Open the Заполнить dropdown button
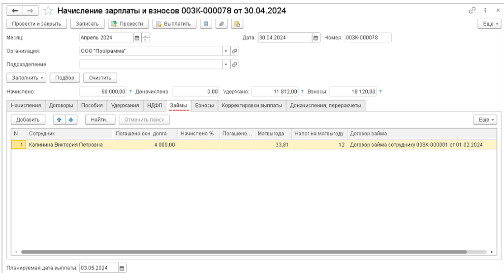This screenshot has height=273, width=504. 26,78
